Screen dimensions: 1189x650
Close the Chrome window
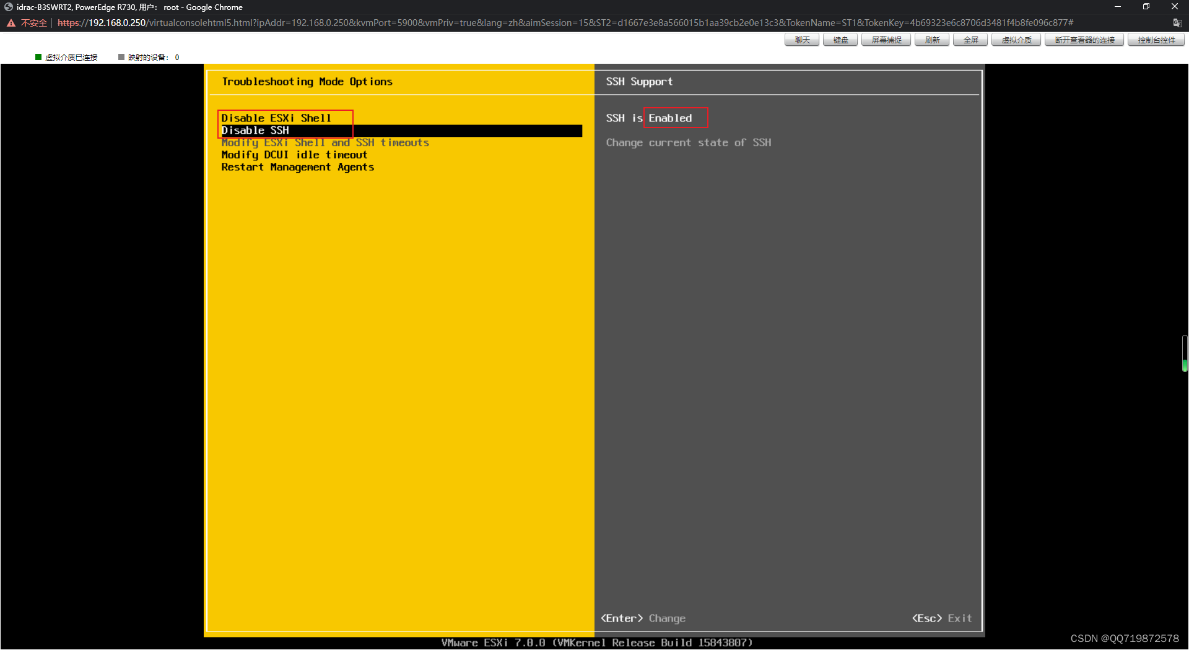[1175, 7]
